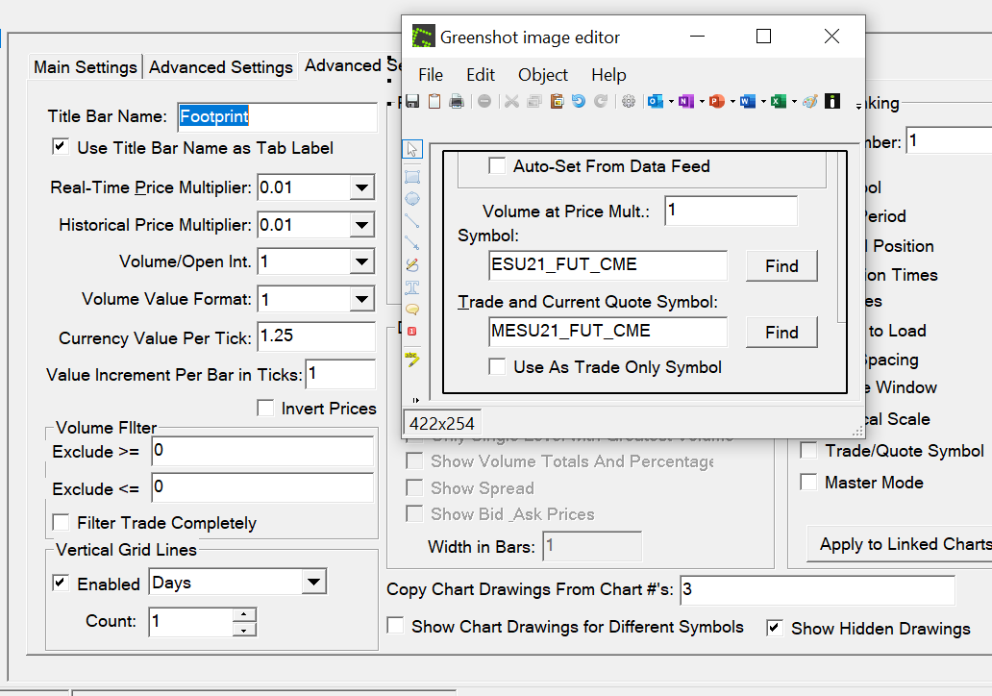Send image to Word via toolbar icon

pos(748,101)
